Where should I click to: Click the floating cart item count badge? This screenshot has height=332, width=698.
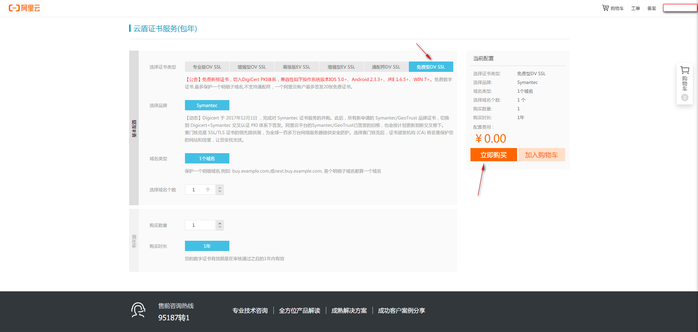click(685, 97)
